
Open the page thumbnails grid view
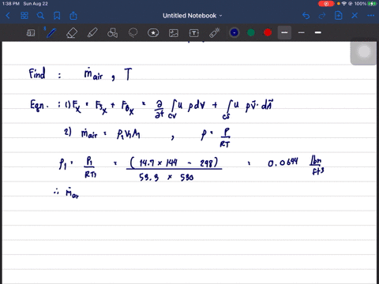click(x=24, y=16)
